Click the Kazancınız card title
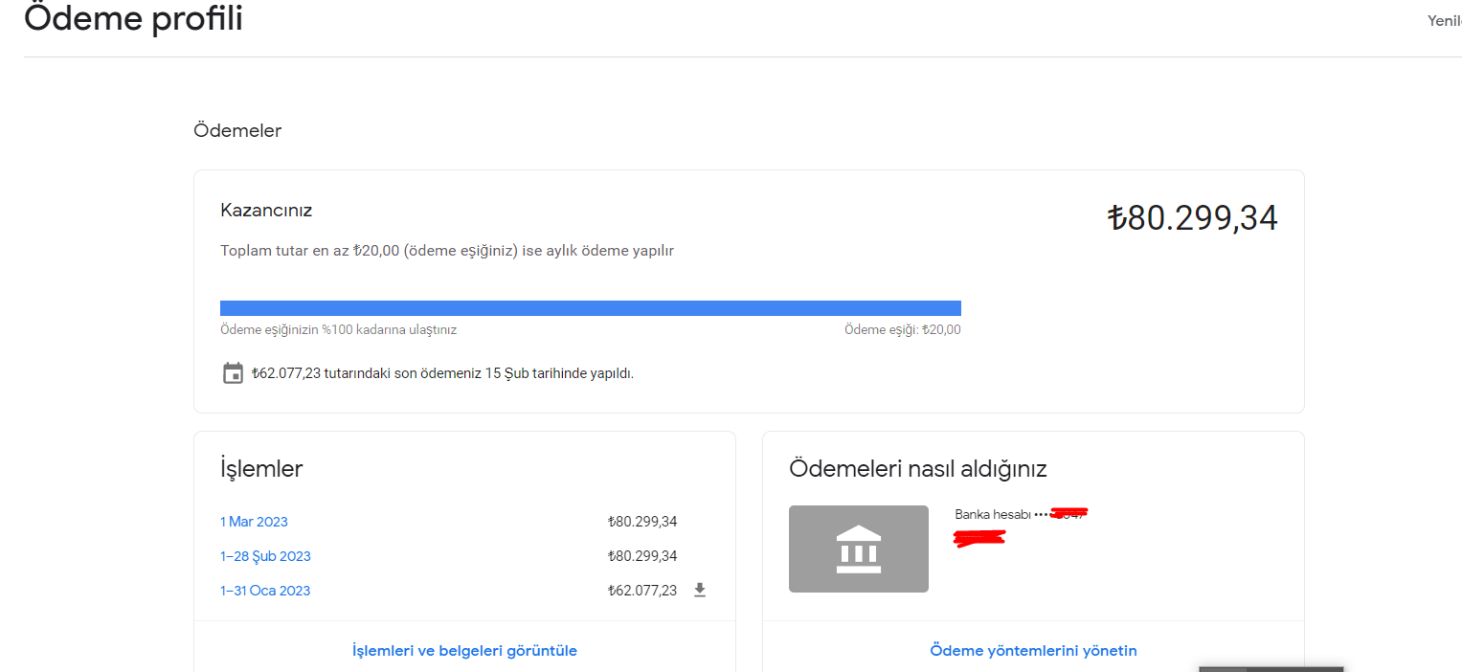The image size is (1462, 672). tap(266, 211)
